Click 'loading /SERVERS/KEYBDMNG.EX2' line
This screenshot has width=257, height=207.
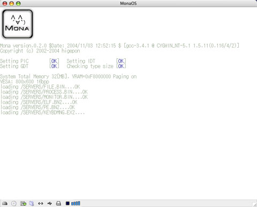(42, 113)
